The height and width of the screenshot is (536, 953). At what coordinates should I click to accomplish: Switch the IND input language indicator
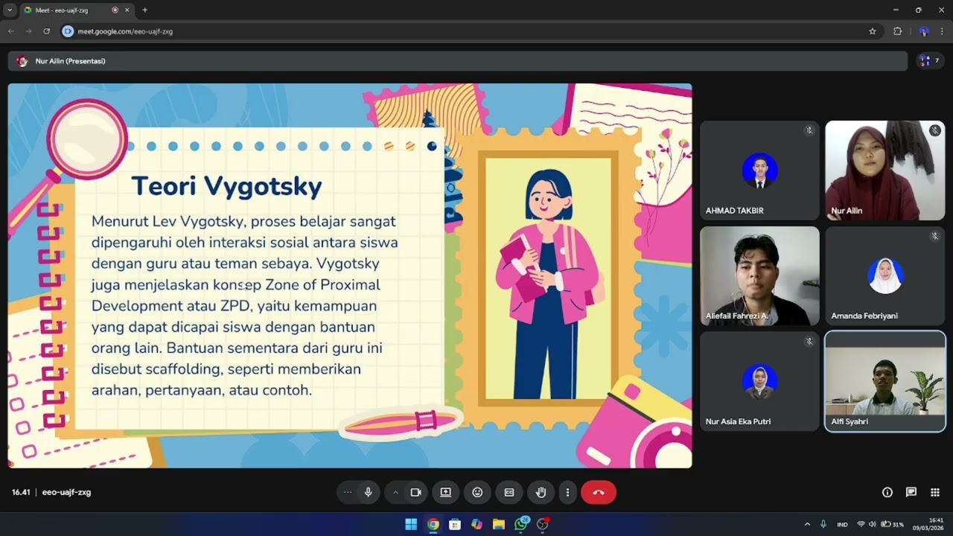tap(842, 524)
